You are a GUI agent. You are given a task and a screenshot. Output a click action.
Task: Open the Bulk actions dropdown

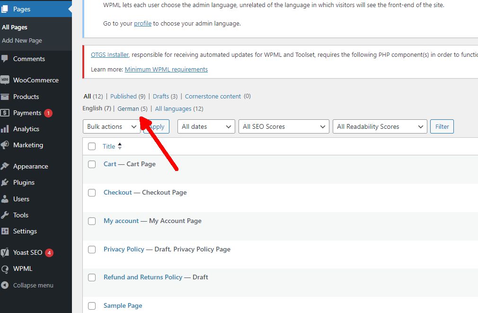pos(112,126)
